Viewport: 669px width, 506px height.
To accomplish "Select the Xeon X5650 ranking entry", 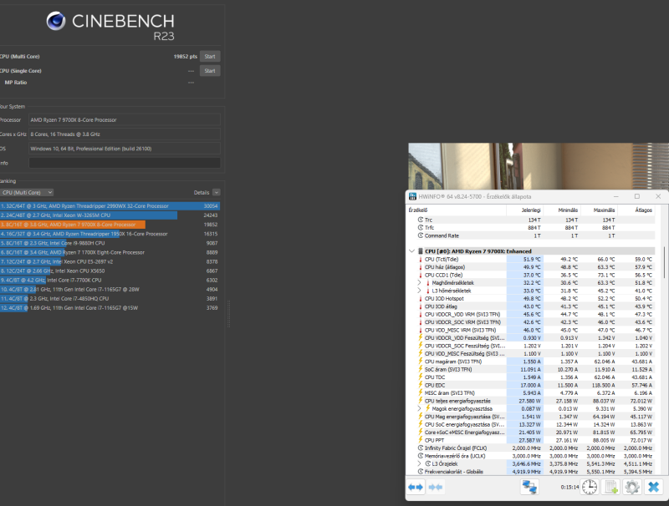I will (x=110, y=271).
